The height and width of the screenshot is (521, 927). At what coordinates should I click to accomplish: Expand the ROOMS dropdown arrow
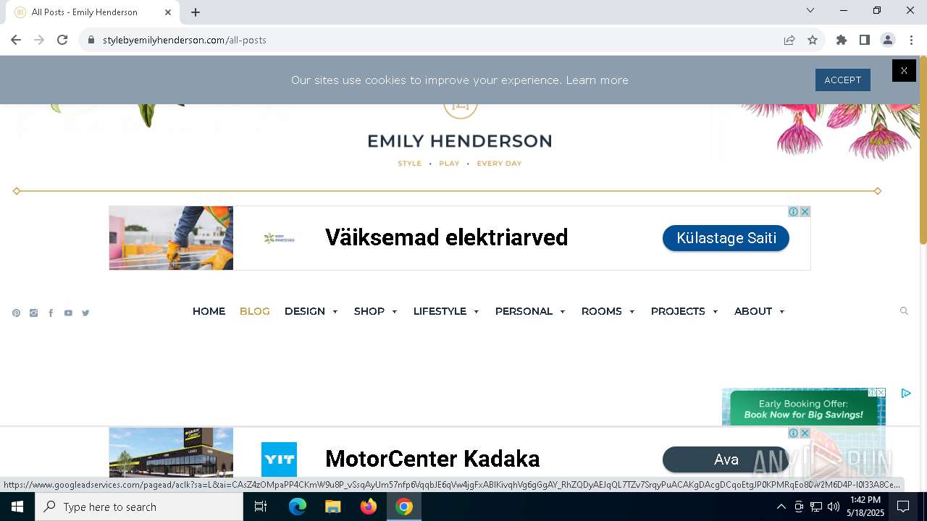[x=632, y=312]
